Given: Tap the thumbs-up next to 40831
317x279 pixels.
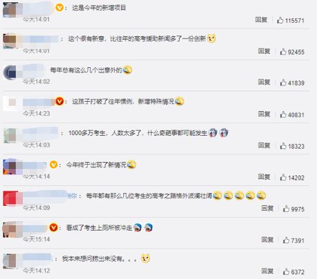Looking at the screenshot, I should point(283,115).
